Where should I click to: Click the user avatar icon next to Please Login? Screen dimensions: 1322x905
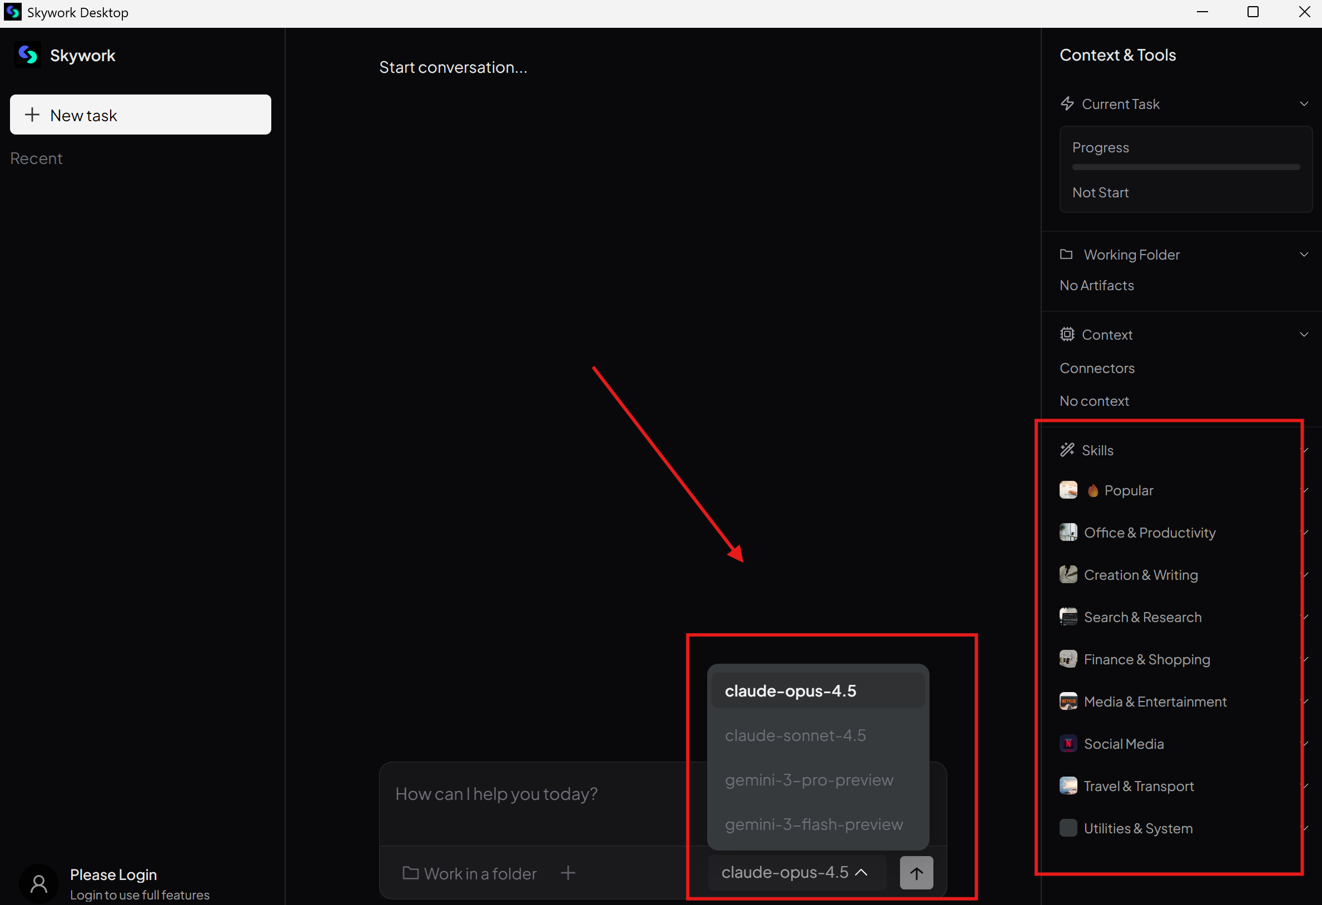39,883
